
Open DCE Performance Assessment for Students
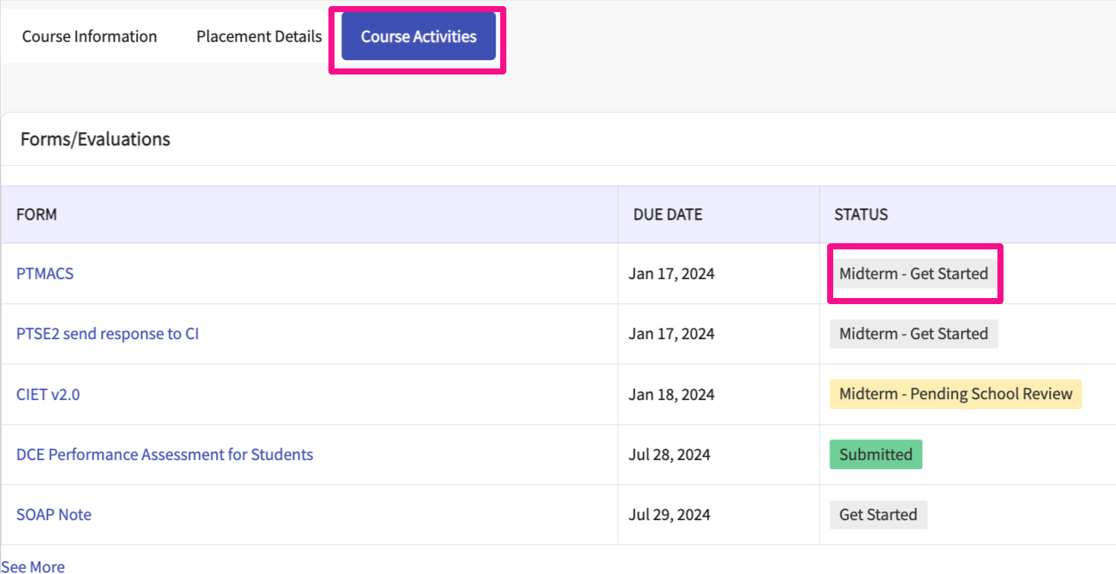click(164, 455)
